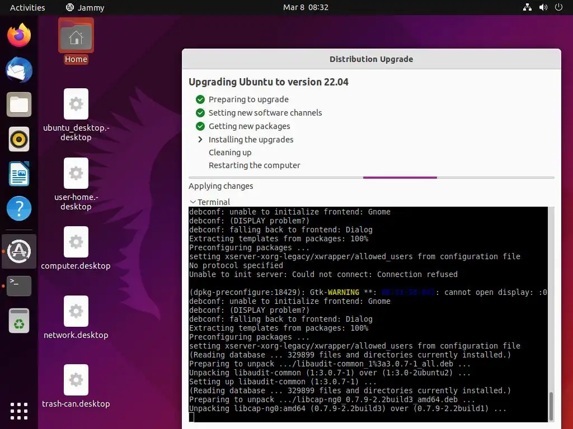The height and width of the screenshot is (429, 573).
Task: Open the network status icon in the top bar
Action: click(527, 7)
